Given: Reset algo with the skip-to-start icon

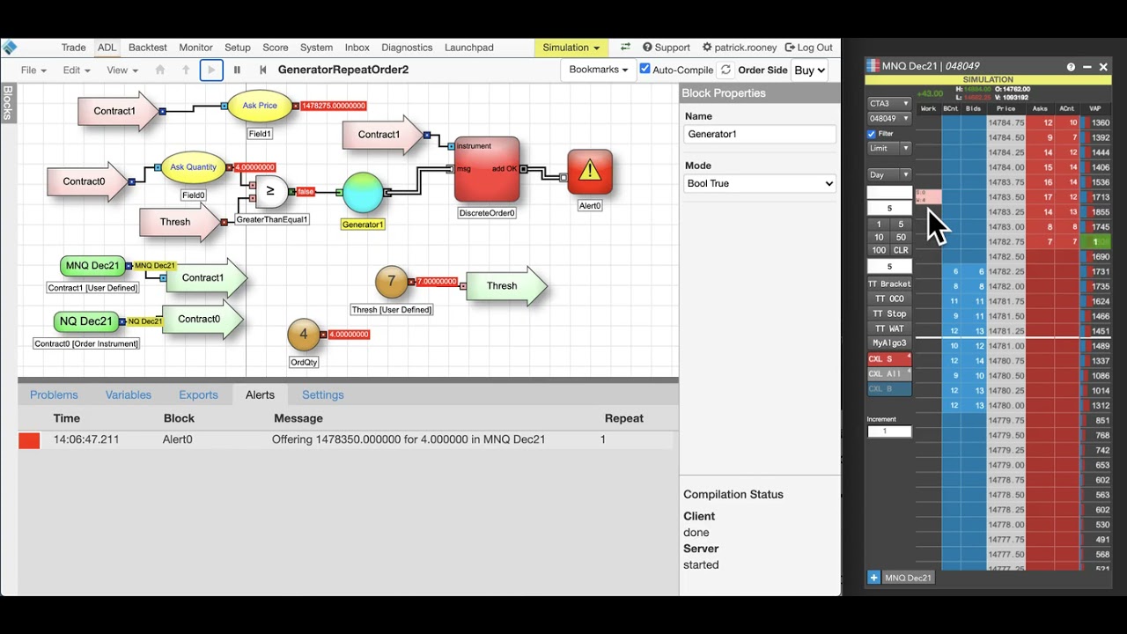Looking at the screenshot, I should point(262,70).
